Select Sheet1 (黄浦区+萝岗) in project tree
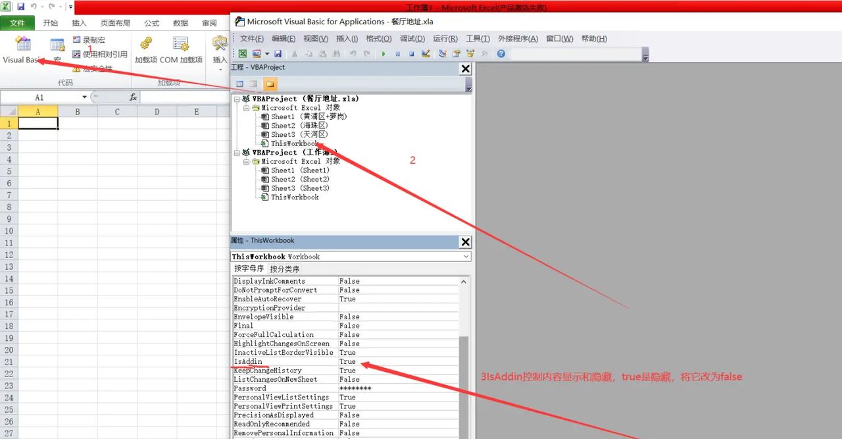The image size is (842, 439). [304, 116]
